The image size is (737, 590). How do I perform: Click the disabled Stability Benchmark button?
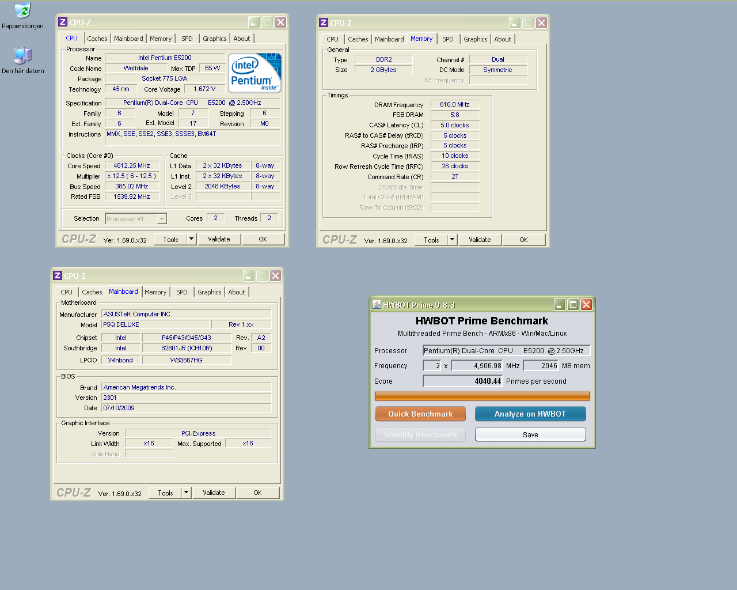[x=420, y=434]
